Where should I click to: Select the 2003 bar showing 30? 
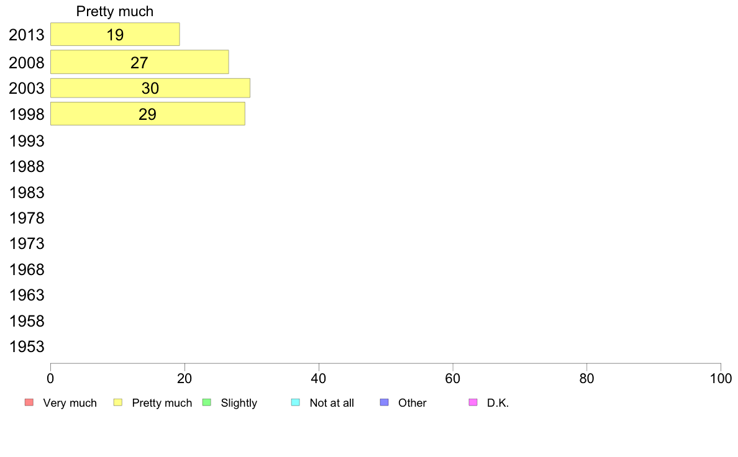tap(150, 88)
